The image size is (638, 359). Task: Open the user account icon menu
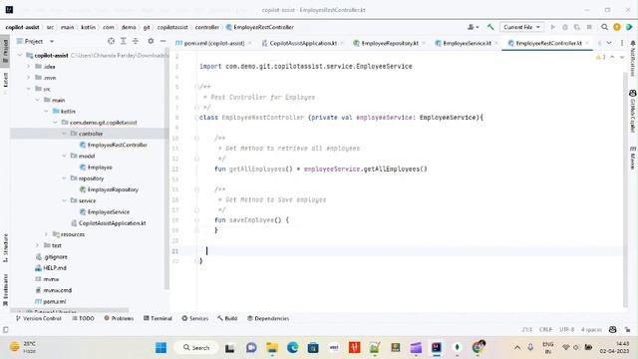pyautogui.click(x=472, y=27)
